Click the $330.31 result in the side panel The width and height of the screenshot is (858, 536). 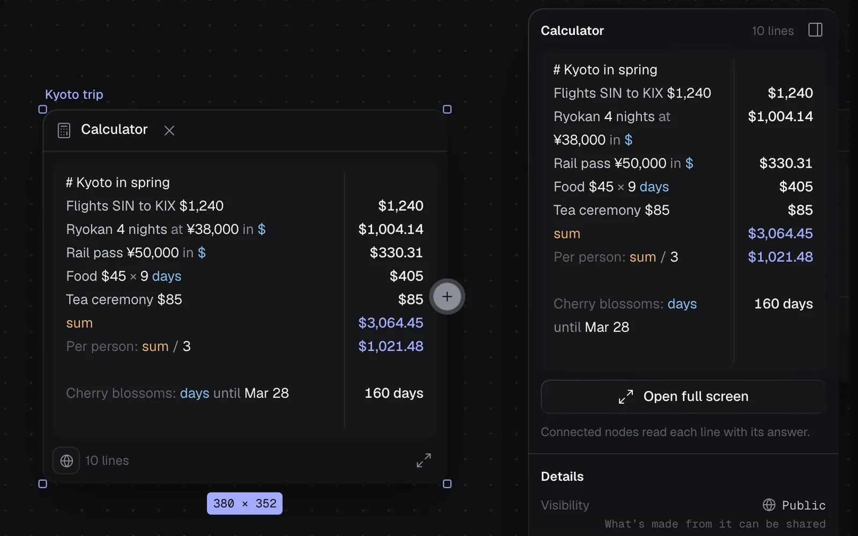tap(786, 163)
